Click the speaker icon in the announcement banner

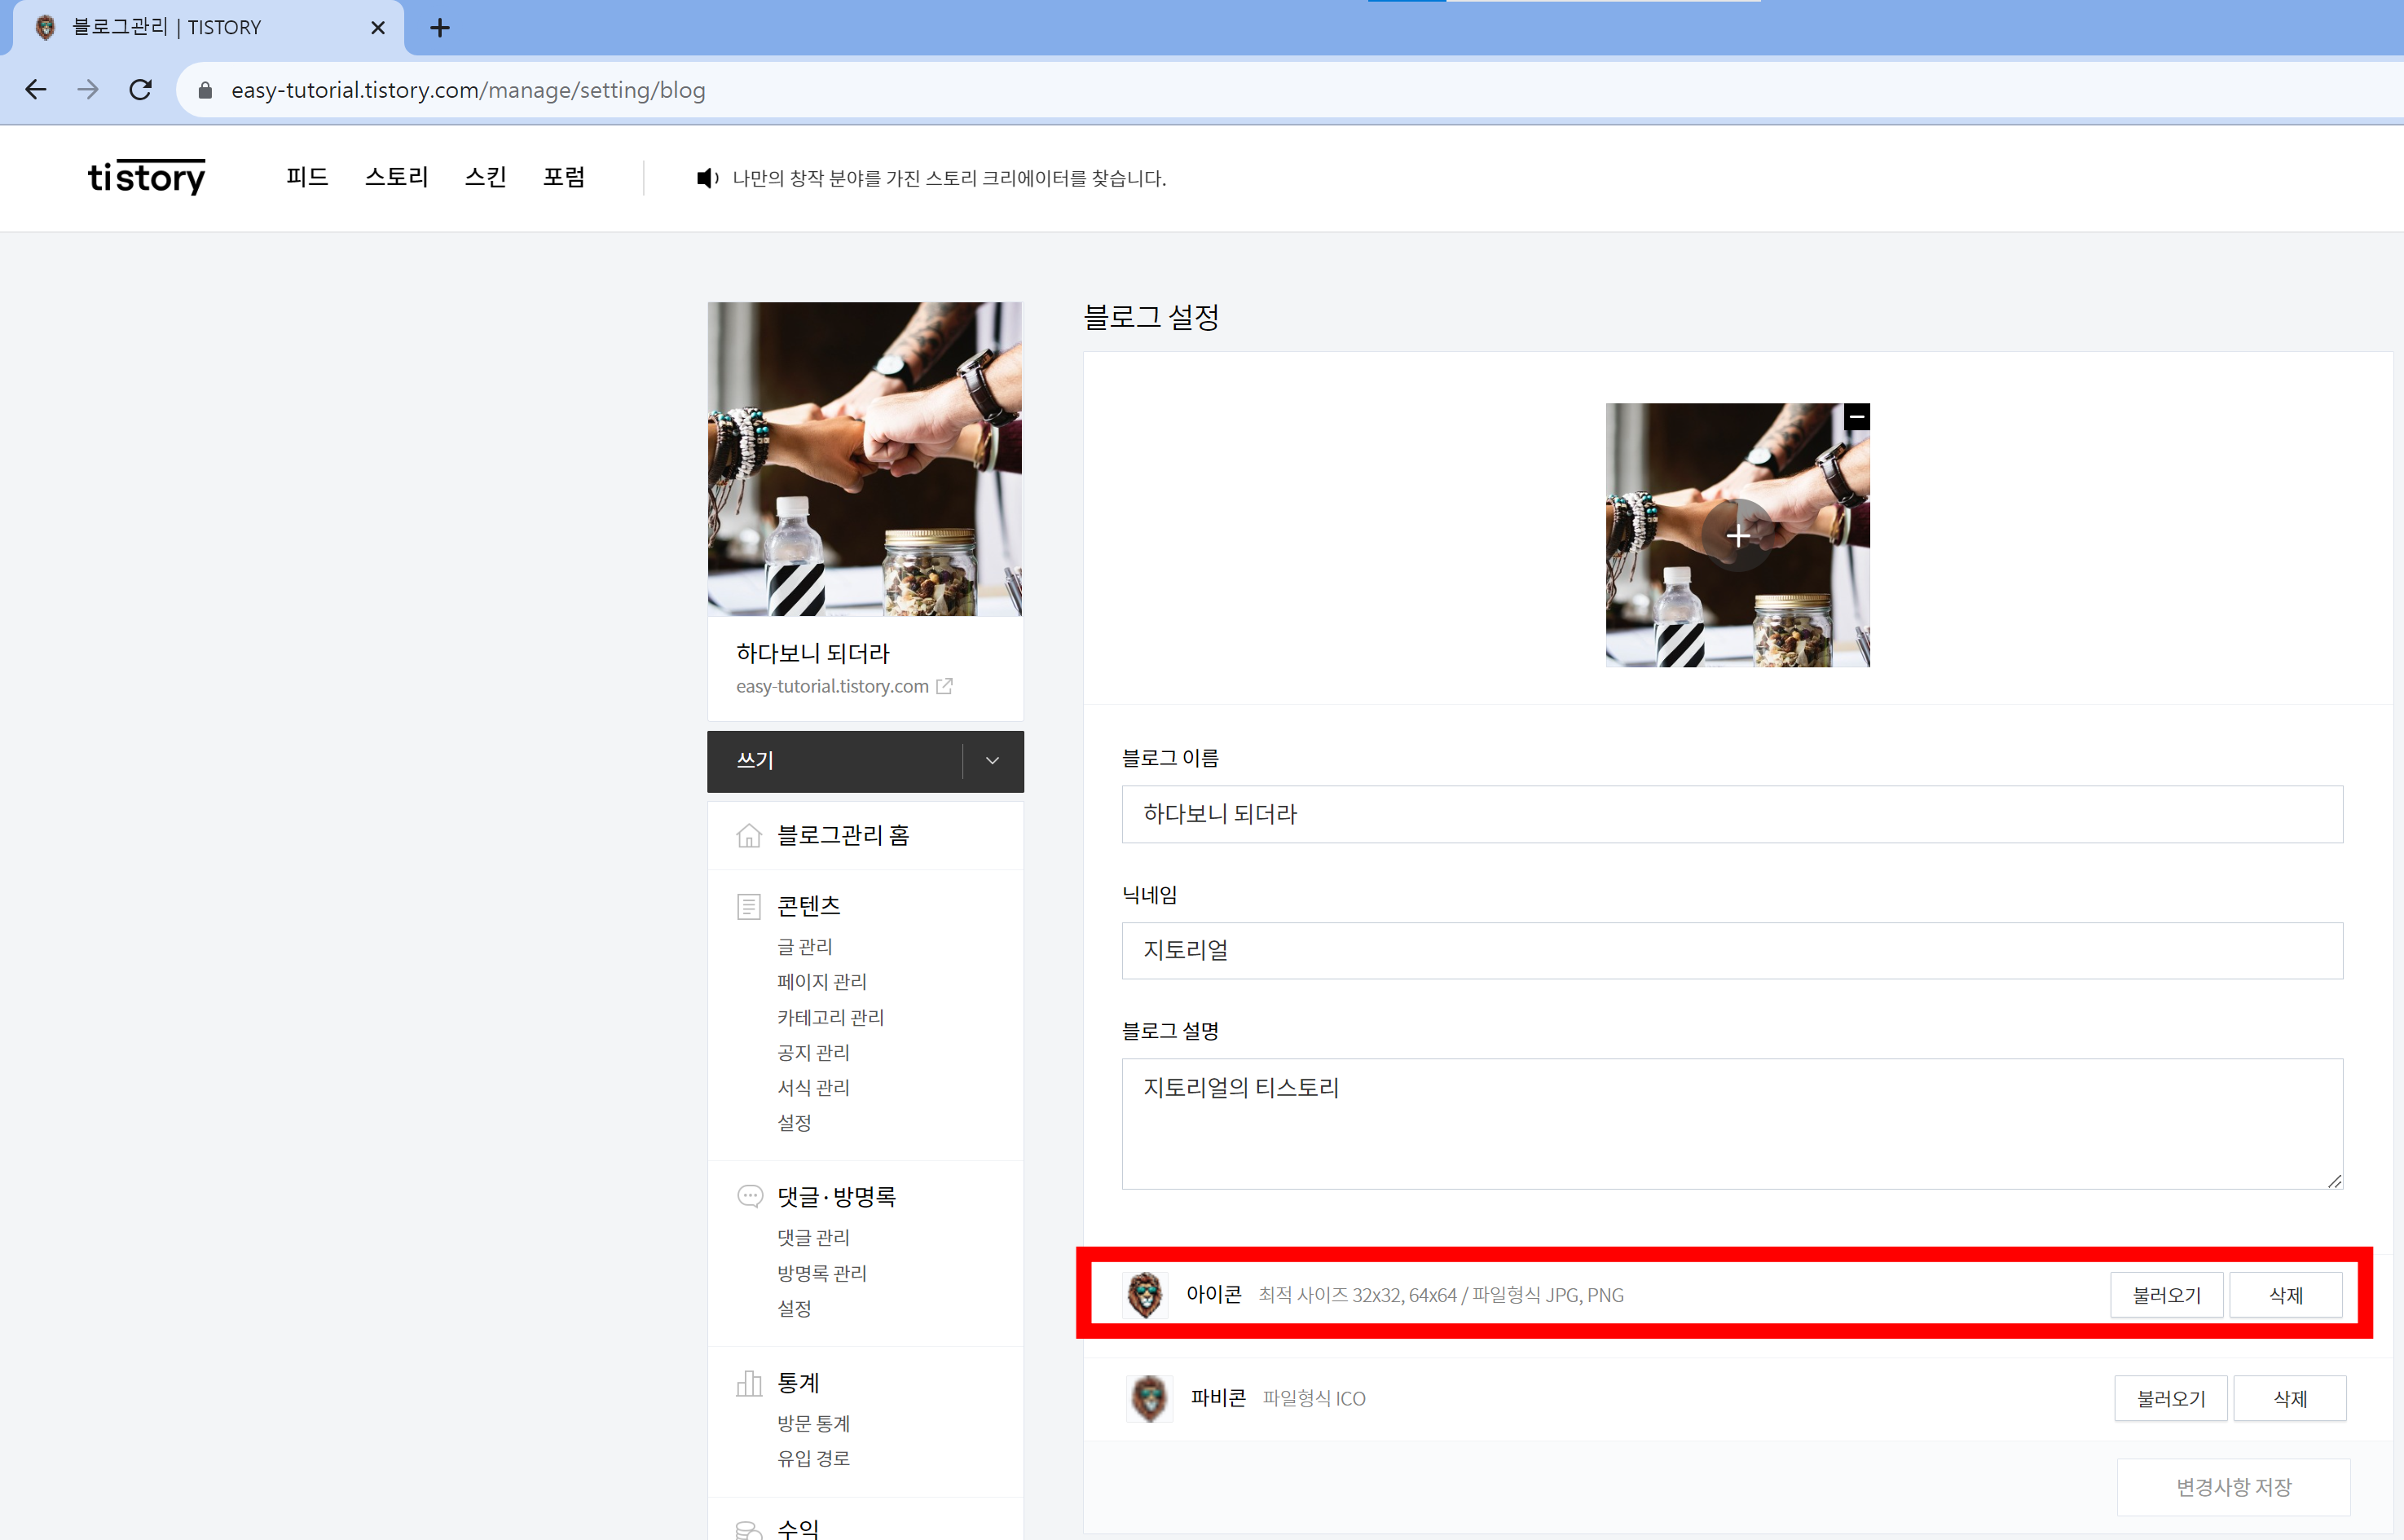coord(707,178)
